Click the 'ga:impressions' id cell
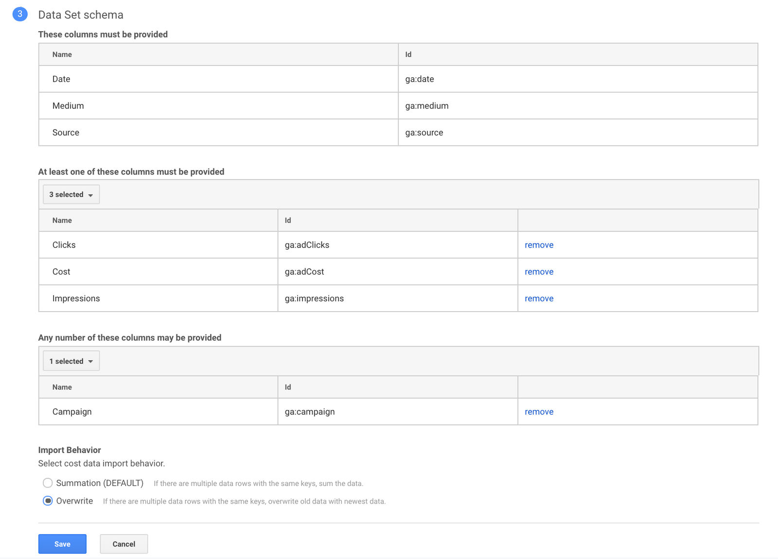The width and height of the screenshot is (778, 559). point(398,298)
